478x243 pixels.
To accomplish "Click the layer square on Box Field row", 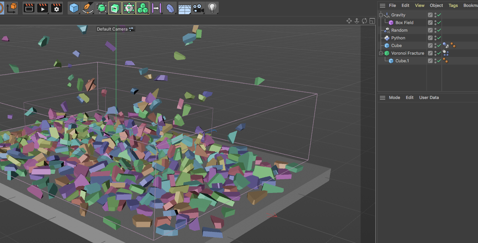I will pyautogui.click(x=430, y=23).
